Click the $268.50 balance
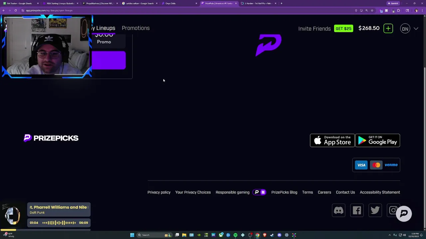 click(369, 28)
